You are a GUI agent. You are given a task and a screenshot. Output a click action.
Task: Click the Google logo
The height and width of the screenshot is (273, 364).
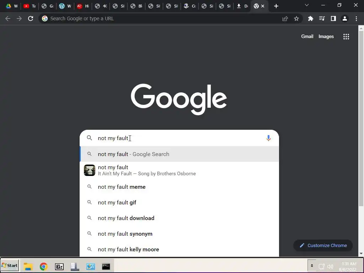179,100
